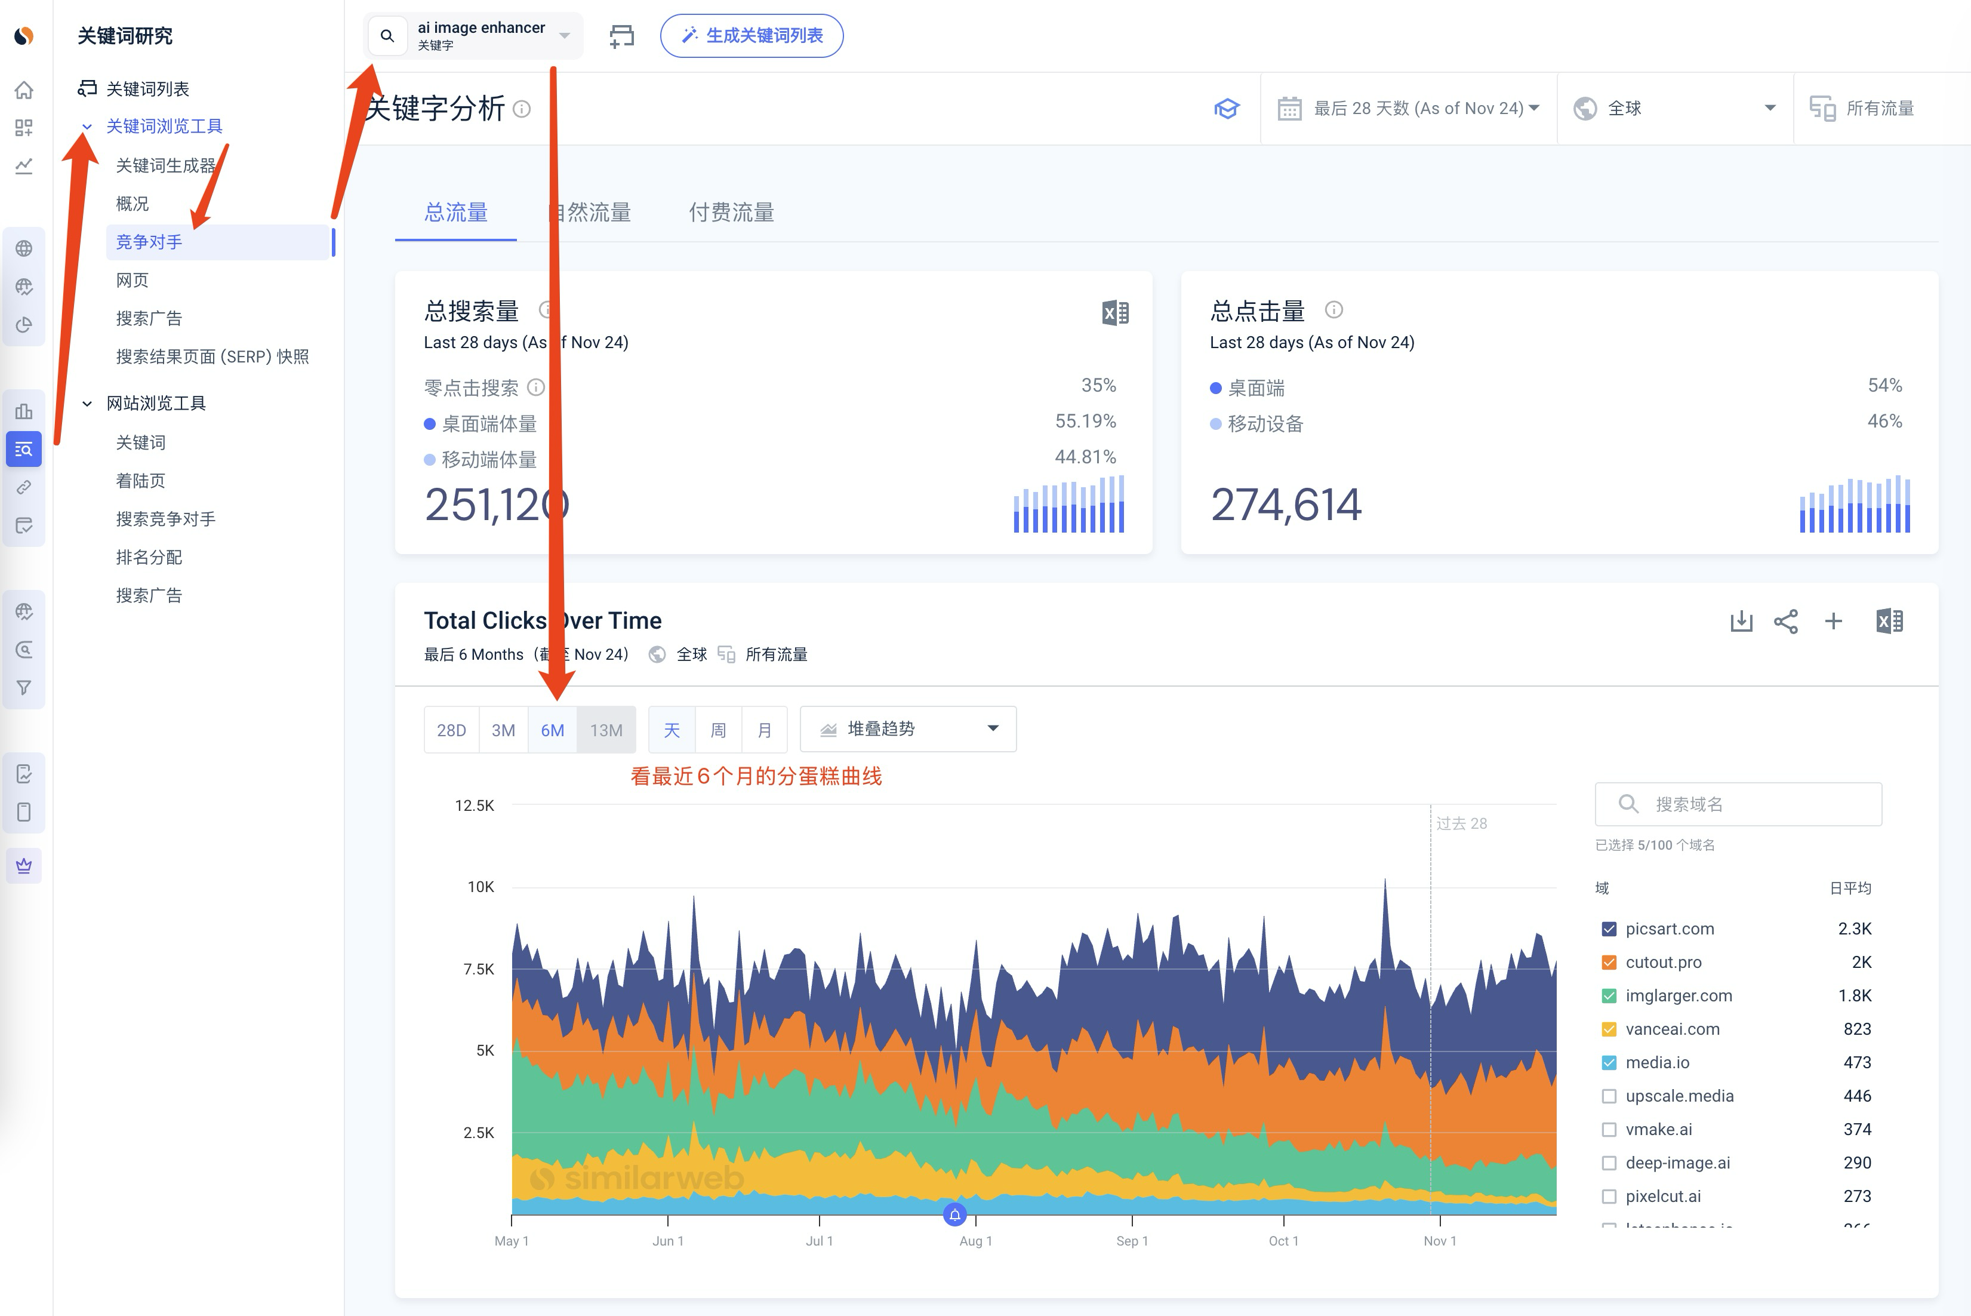The image size is (1971, 1316).
Task: Download the Total Clicks chart image
Action: click(1741, 621)
